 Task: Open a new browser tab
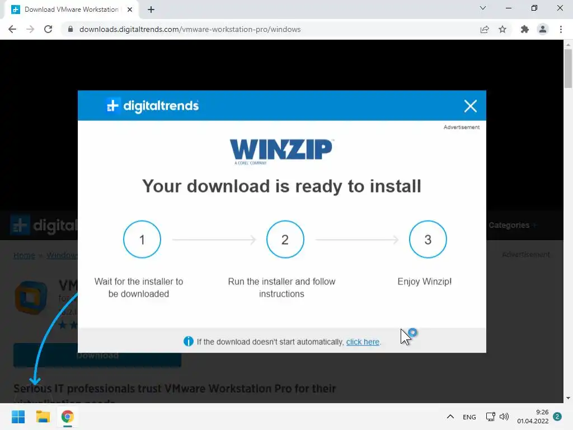(x=151, y=10)
